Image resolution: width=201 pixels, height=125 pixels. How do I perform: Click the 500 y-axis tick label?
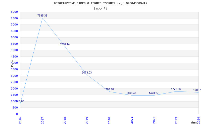tap(15, 108)
